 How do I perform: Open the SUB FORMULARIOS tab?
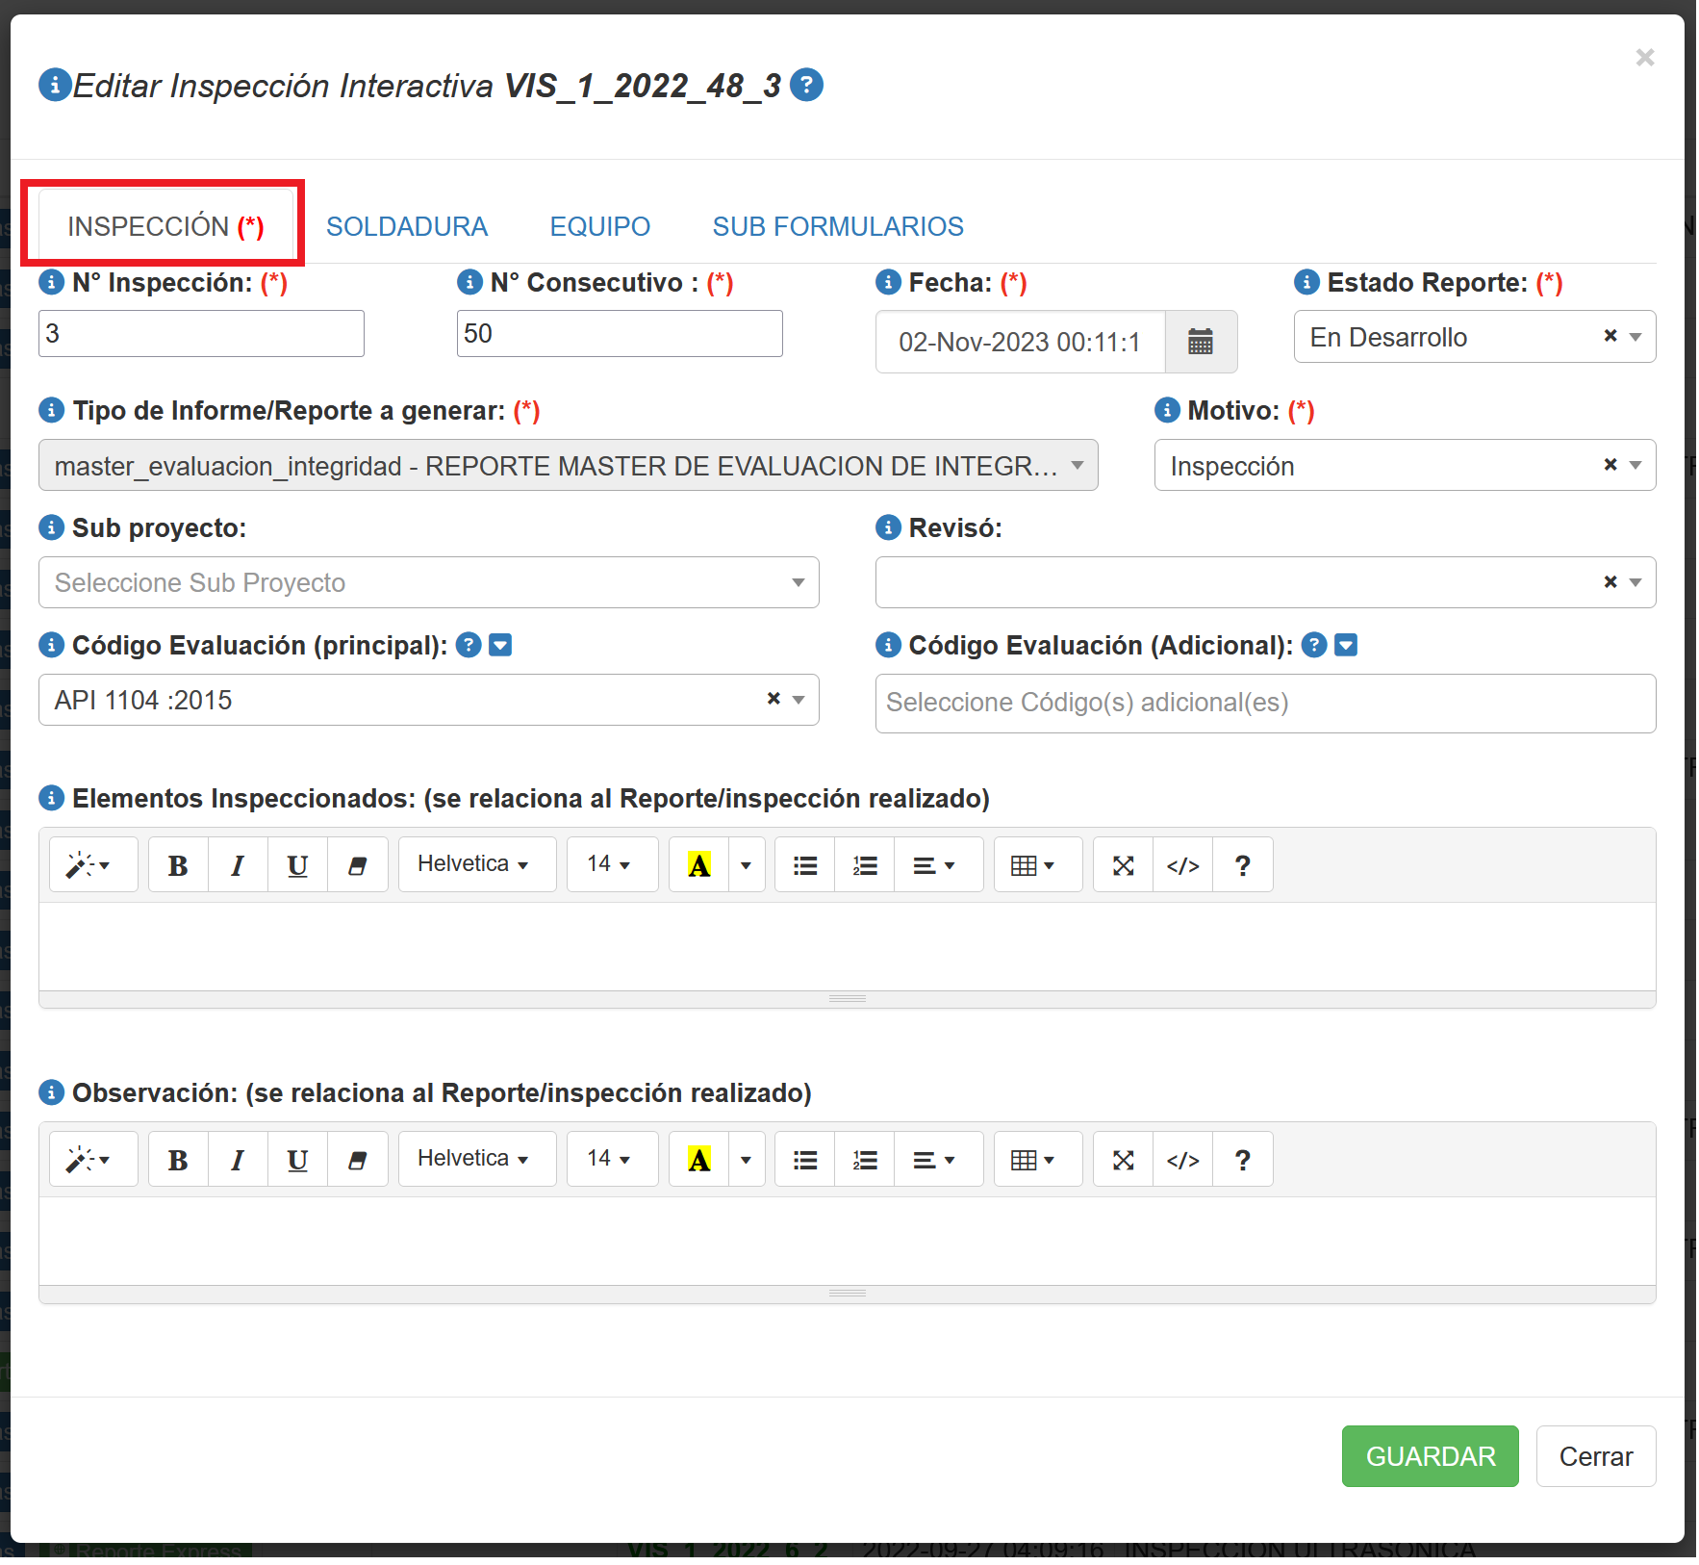click(x=837, y=226)
